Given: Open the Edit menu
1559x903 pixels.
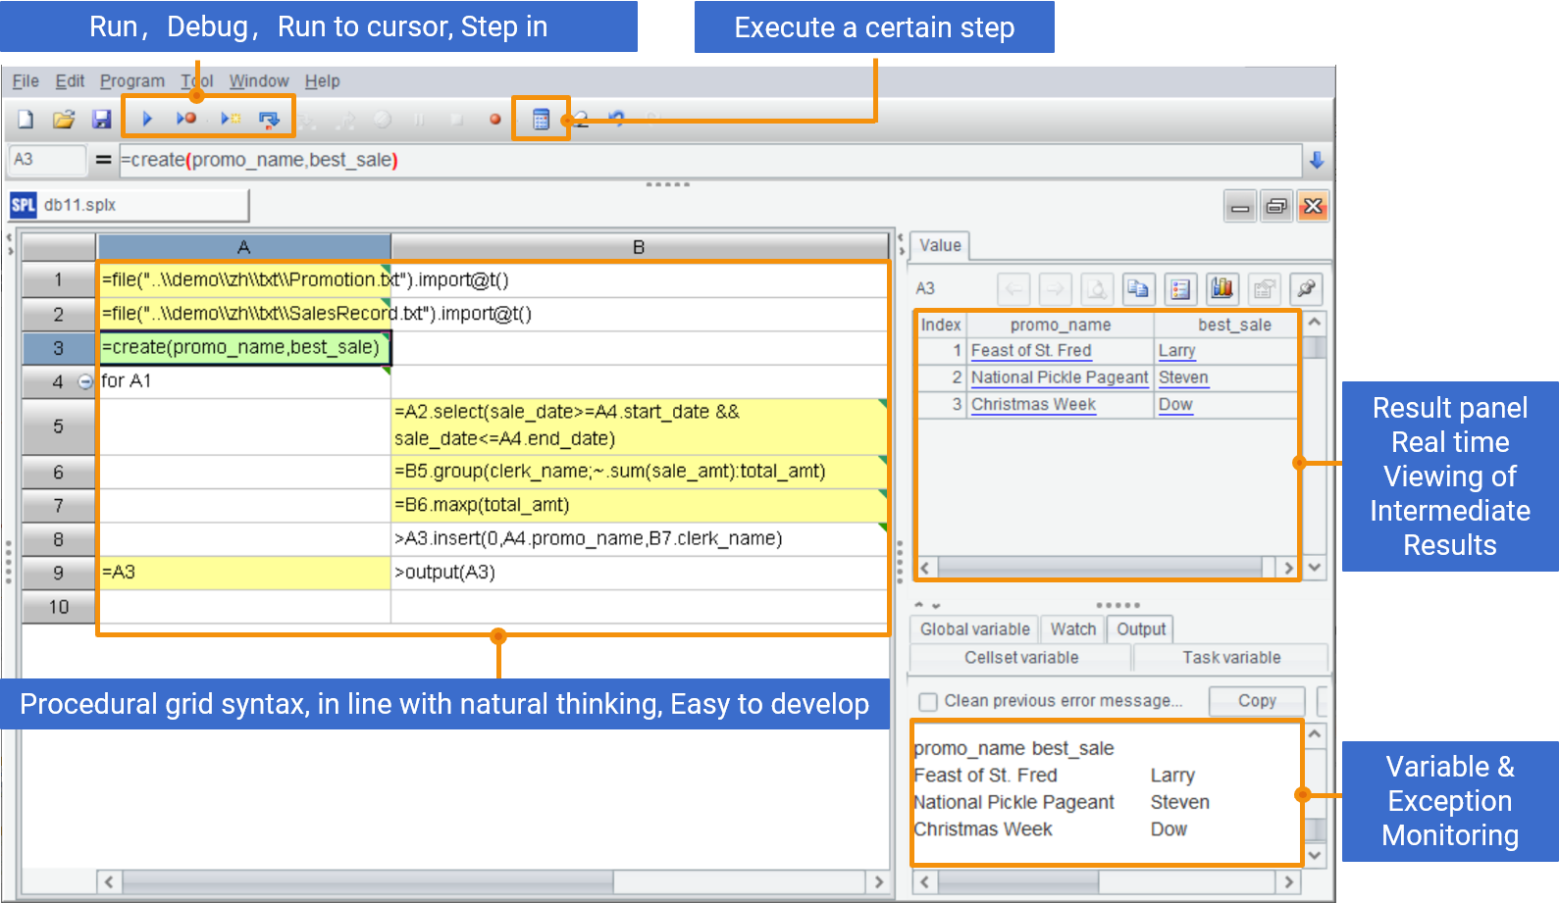Looking at the screenshot, I should [70, 81].
